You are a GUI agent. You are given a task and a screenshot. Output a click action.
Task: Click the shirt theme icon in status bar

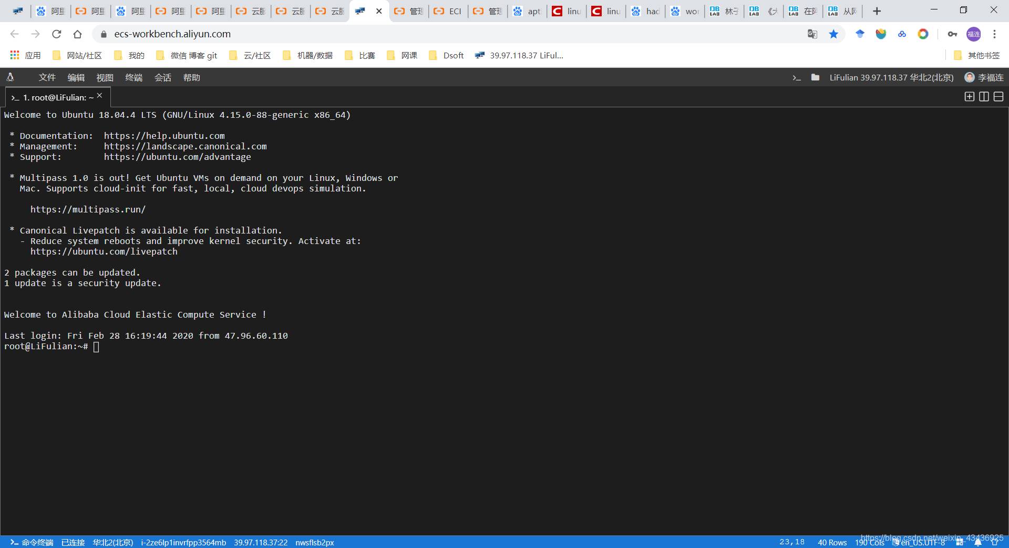point(995,542)
